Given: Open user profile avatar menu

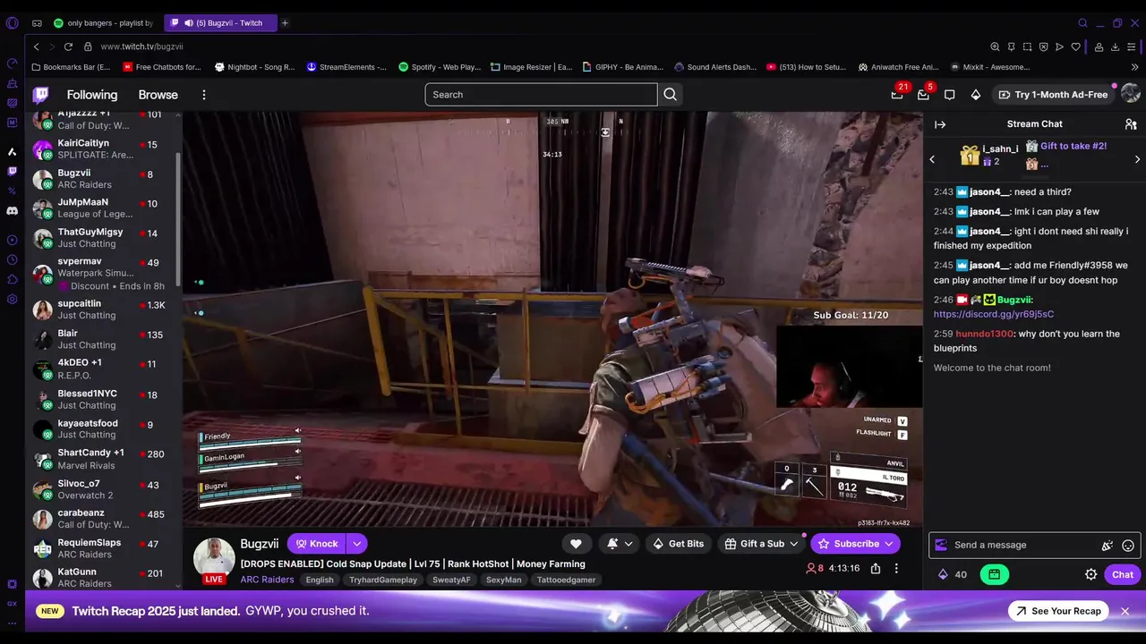Looking at the screenshot, I should tap(1130, 94).
